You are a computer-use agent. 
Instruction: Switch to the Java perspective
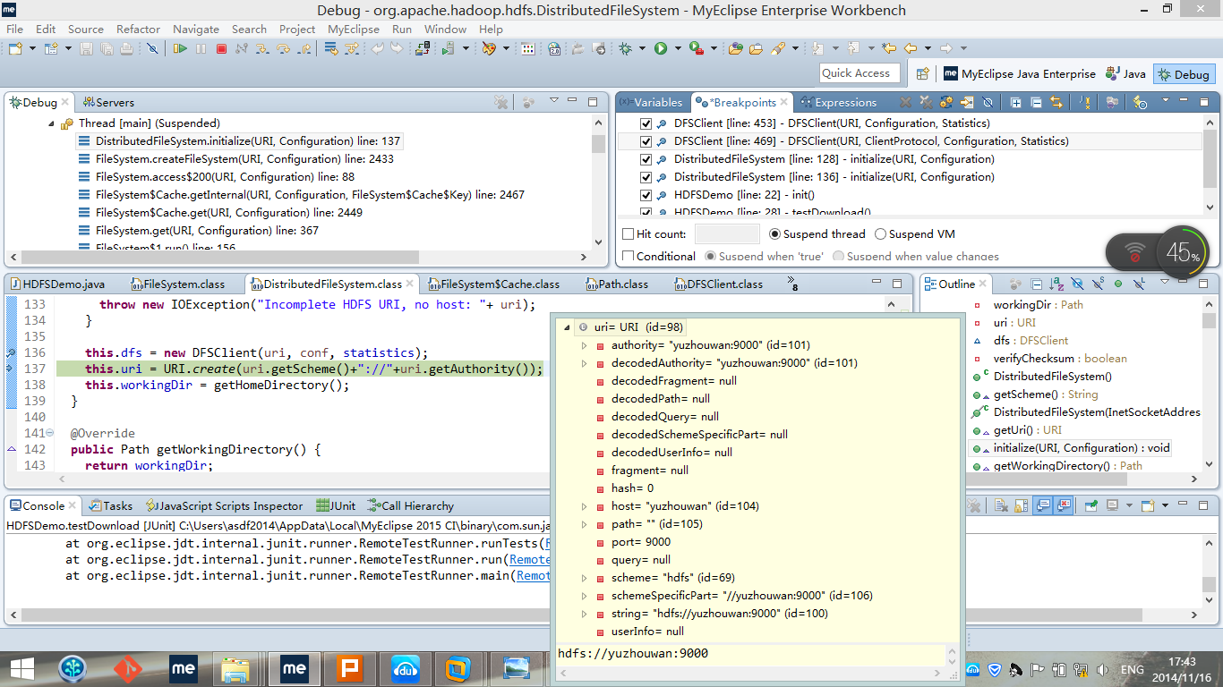1125,74
